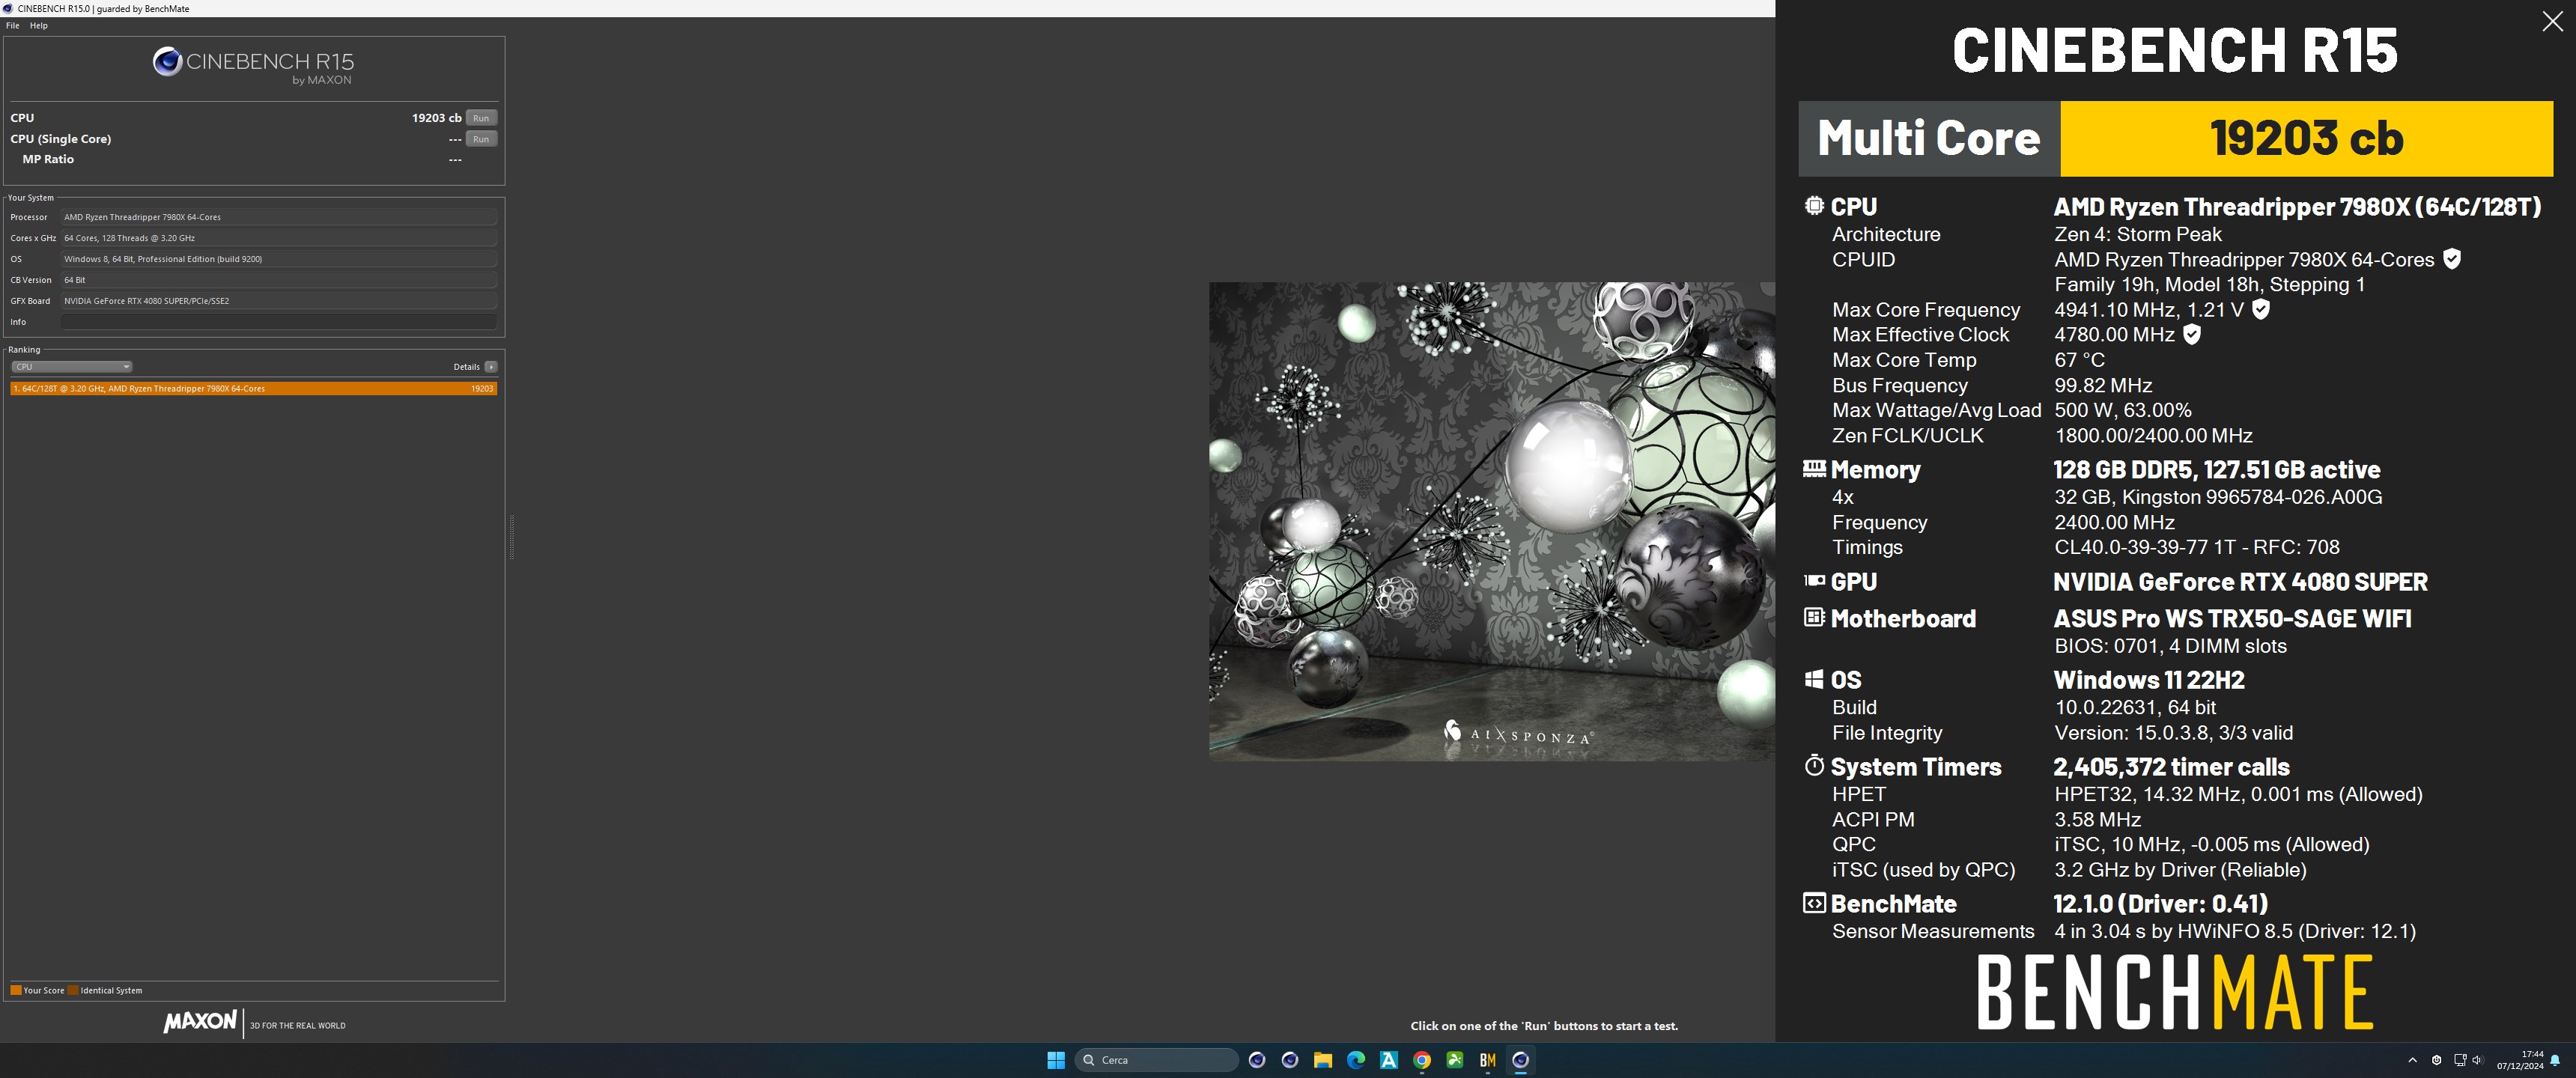The width and height of the screenshot is (2576, 1078).
Task: Click the rendered spheres scene image
Action: click(x=1491, y=521)
